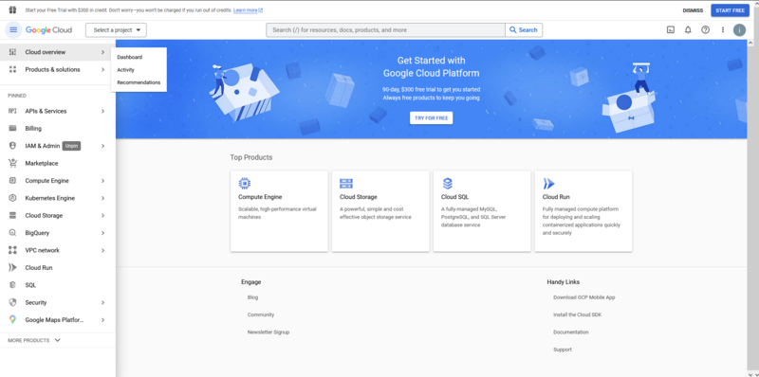Open the Support handy link
This screenshot has width=759, height=377.
[562, 350]
